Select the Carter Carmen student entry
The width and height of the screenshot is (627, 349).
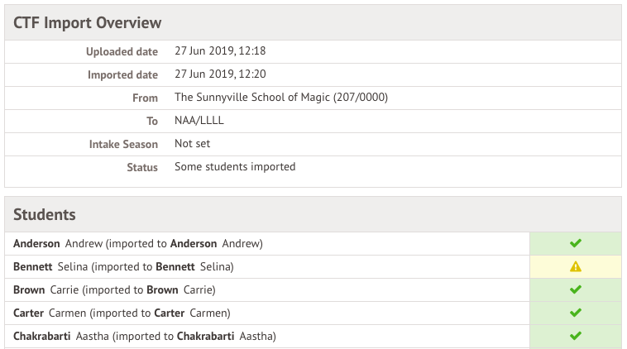(122, 313)
